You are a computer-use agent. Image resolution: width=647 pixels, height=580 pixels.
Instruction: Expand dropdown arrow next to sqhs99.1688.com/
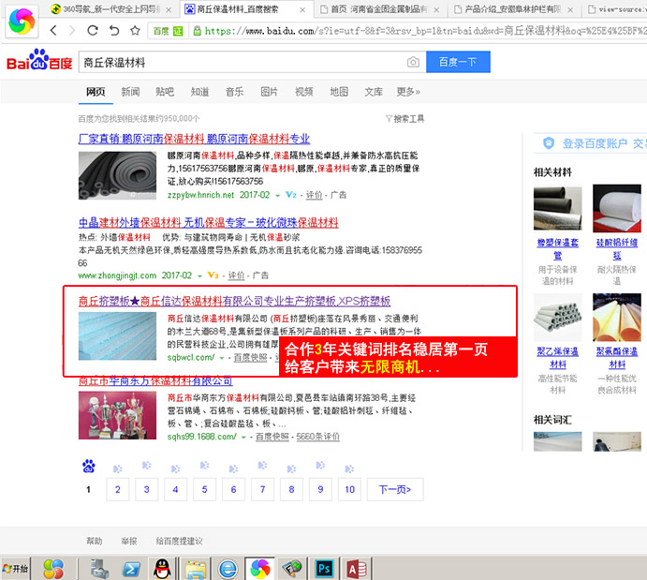click(243, 438)
